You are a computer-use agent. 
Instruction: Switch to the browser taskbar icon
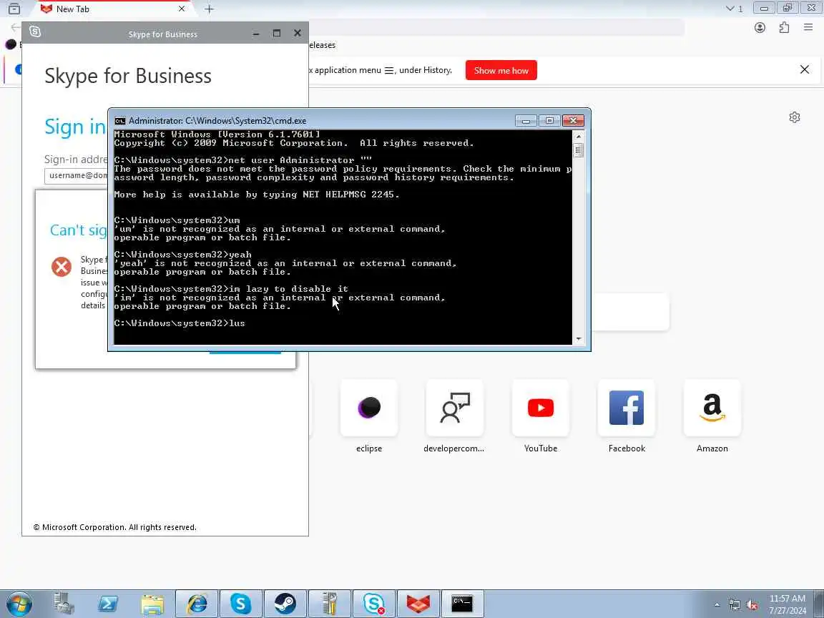click(418, 603)
